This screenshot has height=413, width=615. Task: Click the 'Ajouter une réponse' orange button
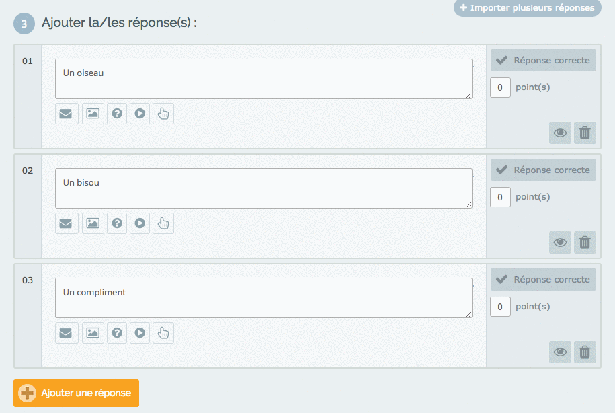[76, 393]
